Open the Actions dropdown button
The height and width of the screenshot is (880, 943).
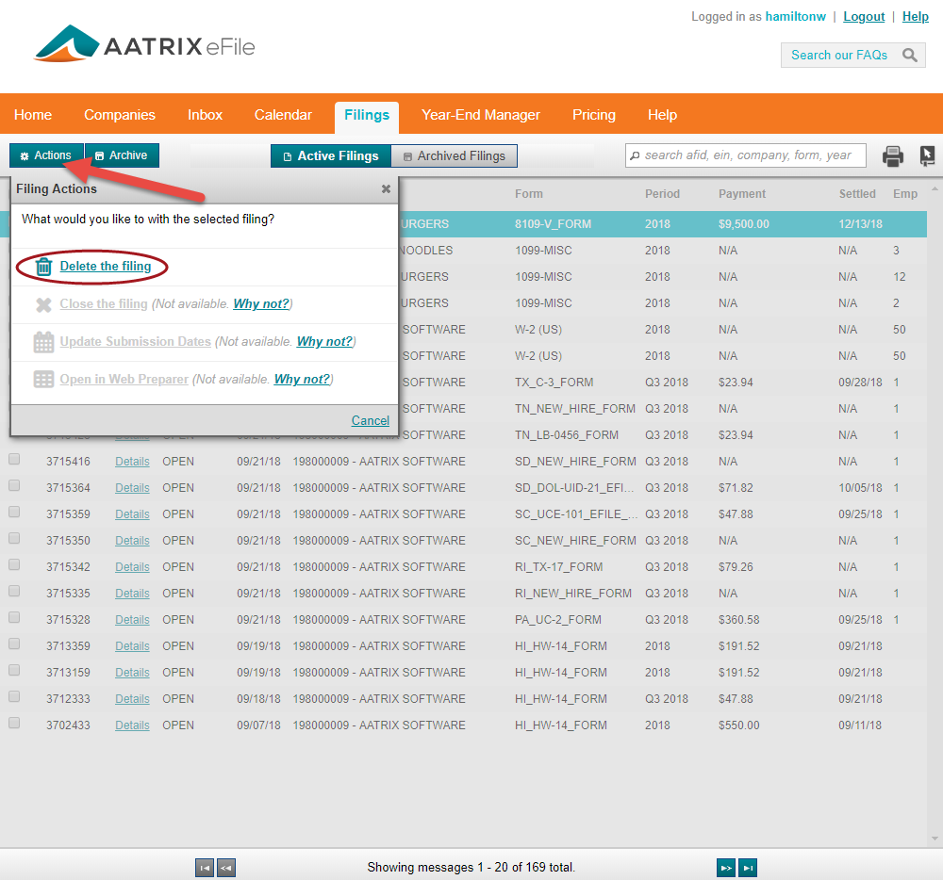coord(46,155)
